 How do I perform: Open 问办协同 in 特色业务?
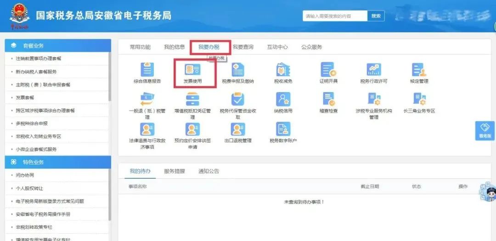[25, 175]
